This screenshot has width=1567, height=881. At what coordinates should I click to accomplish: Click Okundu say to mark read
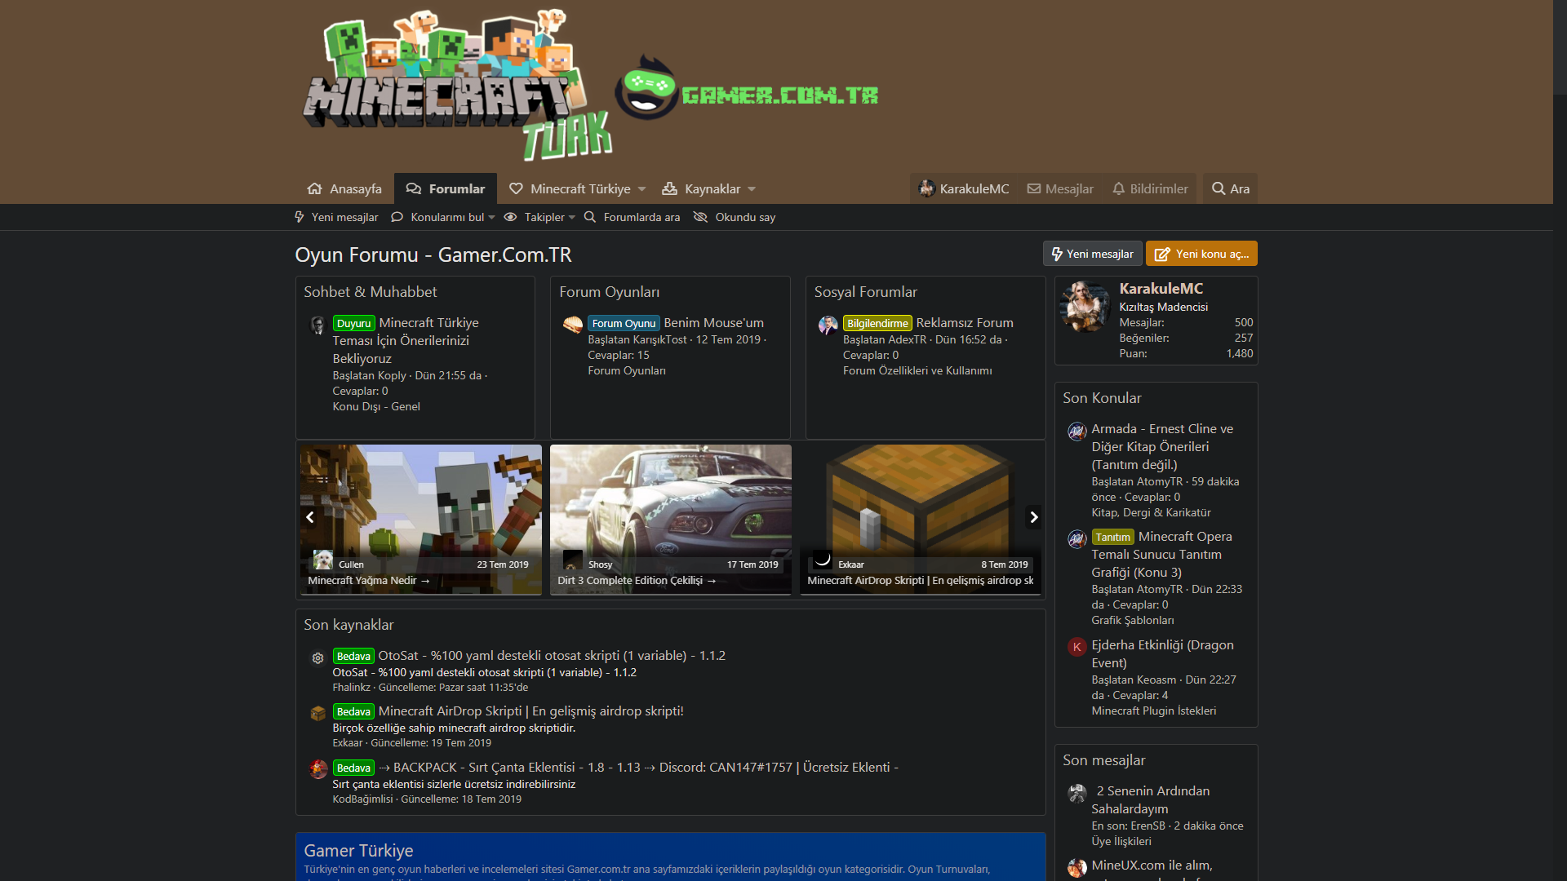[x=735, y=217]
